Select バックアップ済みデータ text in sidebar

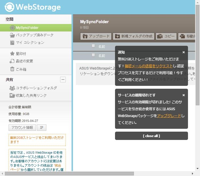click(x=35, y=35)
